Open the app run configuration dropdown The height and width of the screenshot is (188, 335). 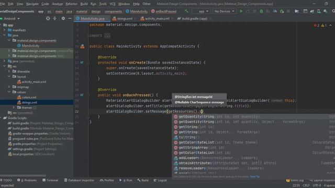[x=201, y=11]
